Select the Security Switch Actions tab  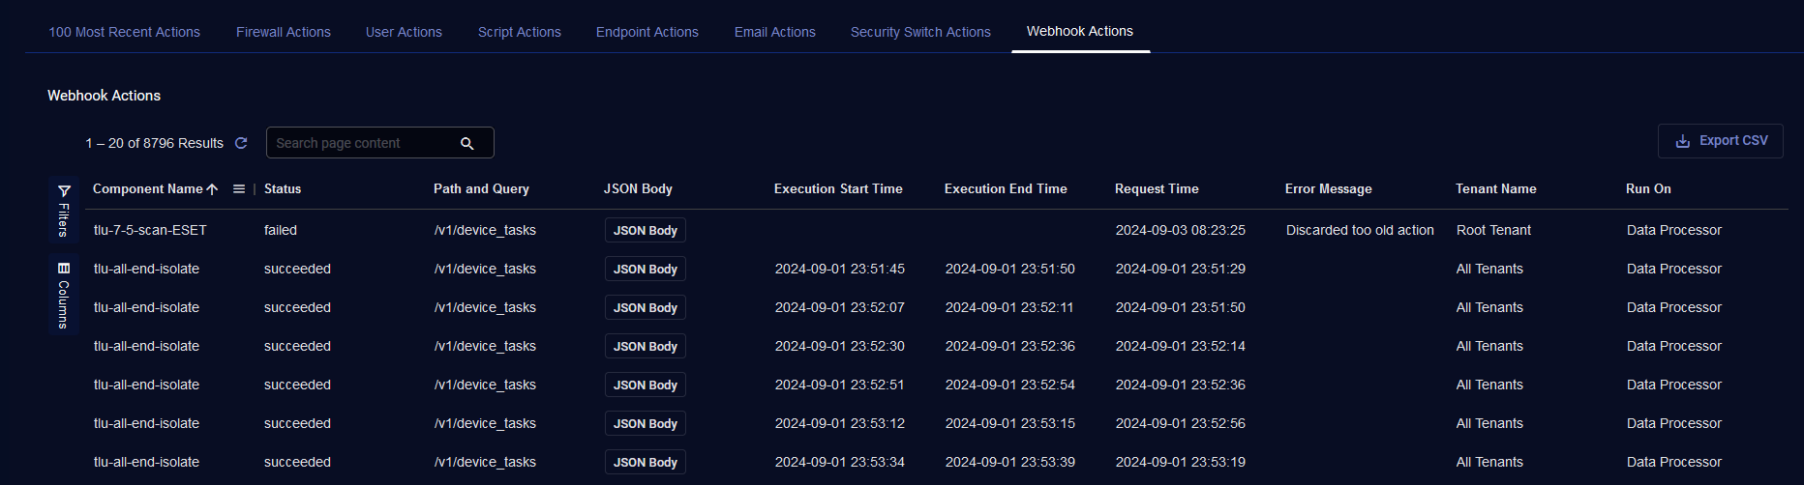920,32
